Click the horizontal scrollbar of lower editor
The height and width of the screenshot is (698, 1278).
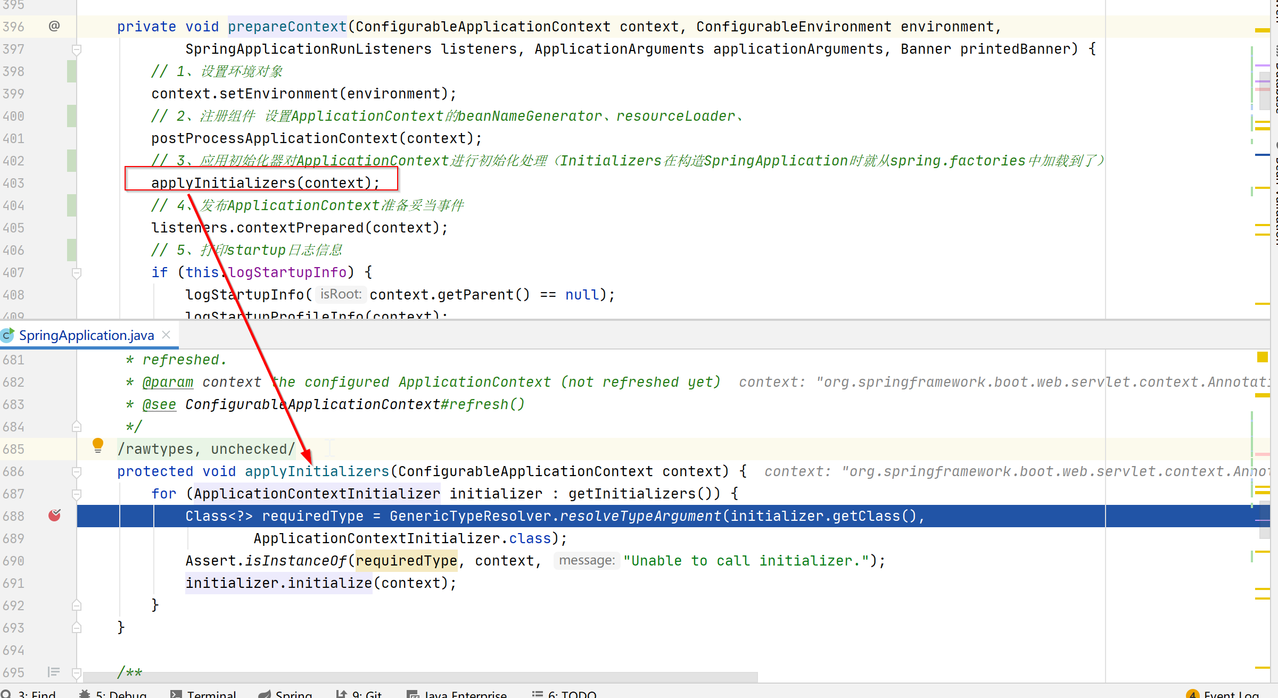click(x=420, y=676)
